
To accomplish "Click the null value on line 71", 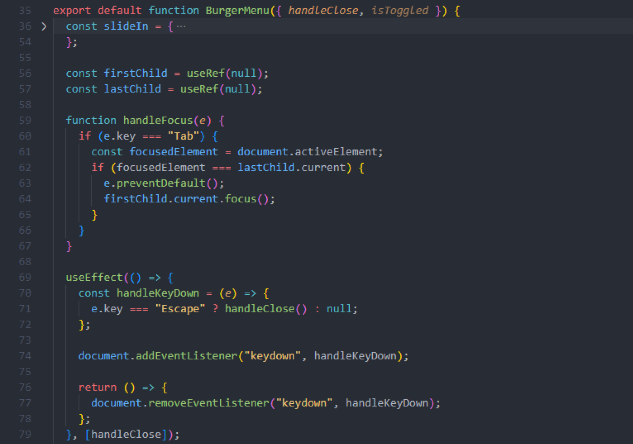I will [x=339, y=309].
